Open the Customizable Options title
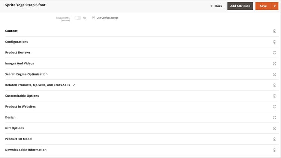 coord(22,96)
